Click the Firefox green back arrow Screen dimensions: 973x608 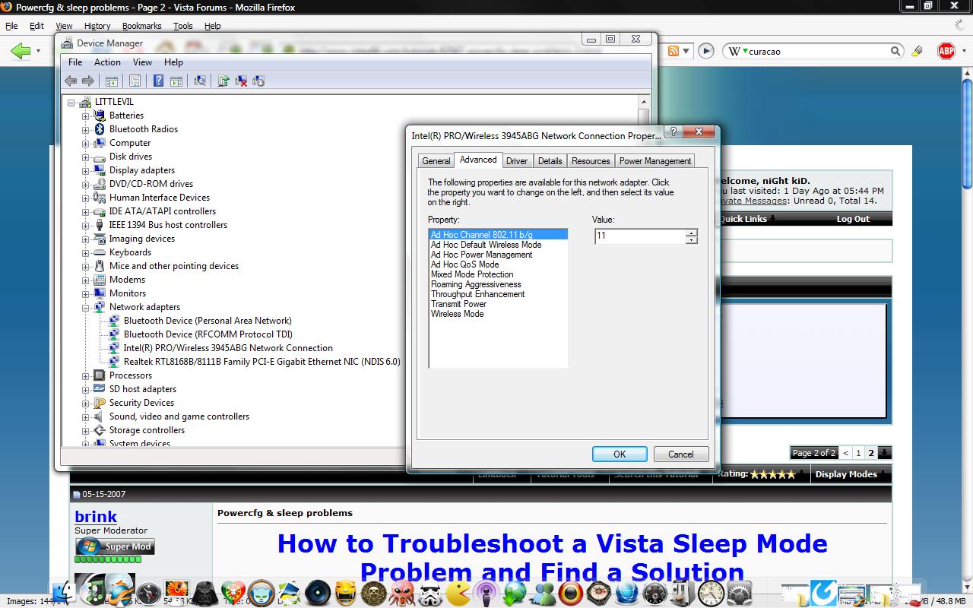21,51
